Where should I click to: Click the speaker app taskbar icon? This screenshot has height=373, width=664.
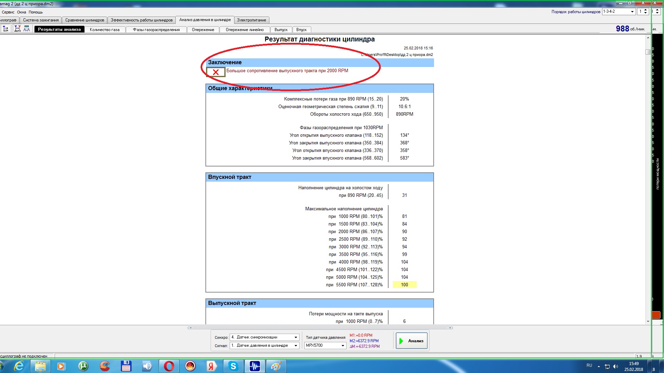coord(147,366)
